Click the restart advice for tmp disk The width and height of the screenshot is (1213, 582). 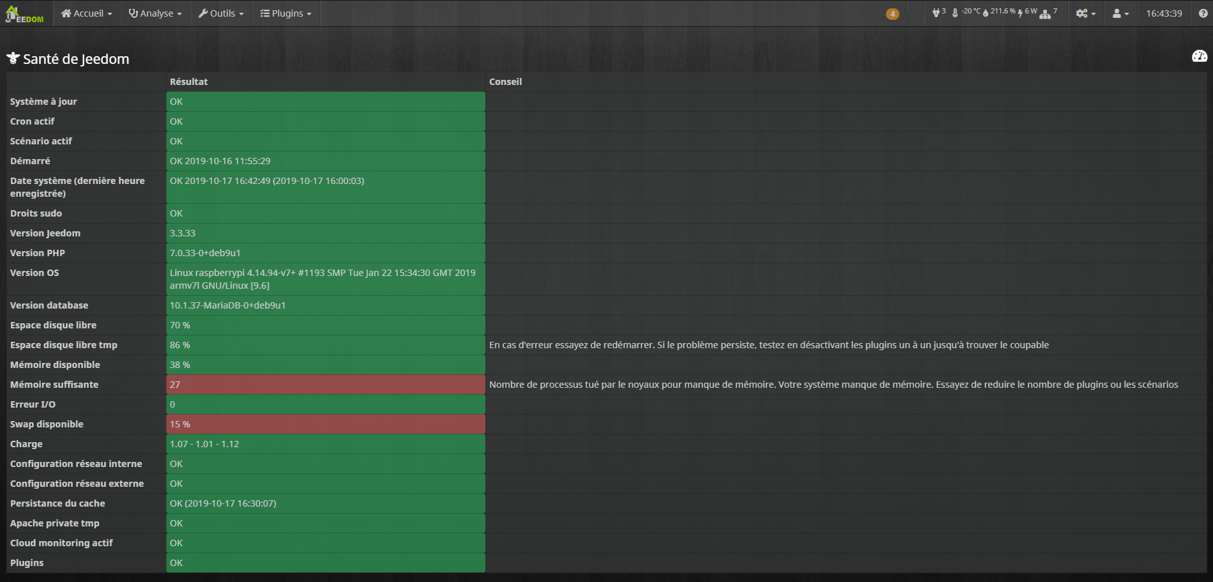769,345
